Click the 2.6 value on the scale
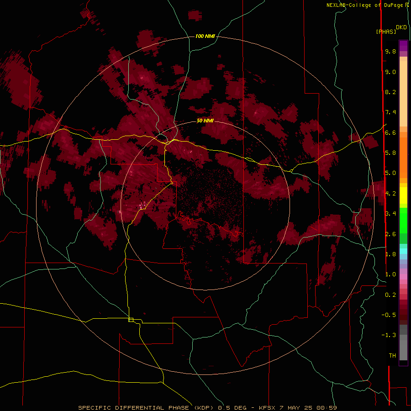This screenshot has height=411, width=411. point(390,234)
